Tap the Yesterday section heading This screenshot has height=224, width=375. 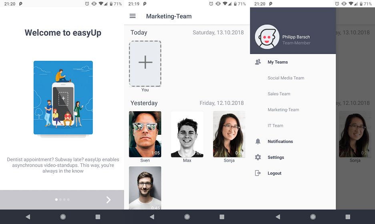[x=144, y=103]
